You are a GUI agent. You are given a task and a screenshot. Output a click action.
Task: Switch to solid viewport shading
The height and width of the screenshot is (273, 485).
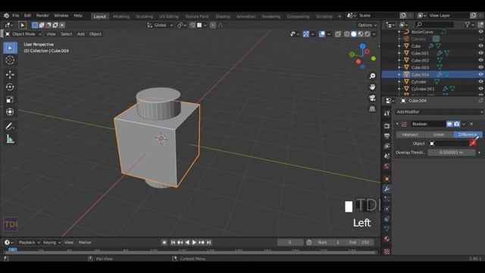(354, 34)
